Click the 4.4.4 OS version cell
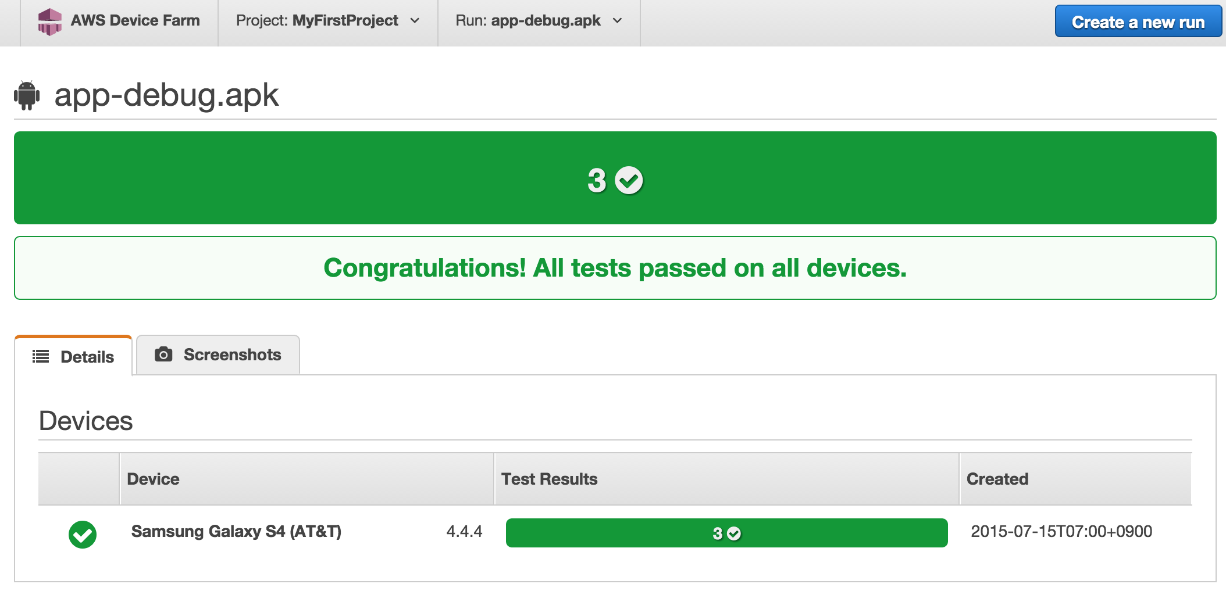Viewport: 1226px width, 616px height. 464,531
